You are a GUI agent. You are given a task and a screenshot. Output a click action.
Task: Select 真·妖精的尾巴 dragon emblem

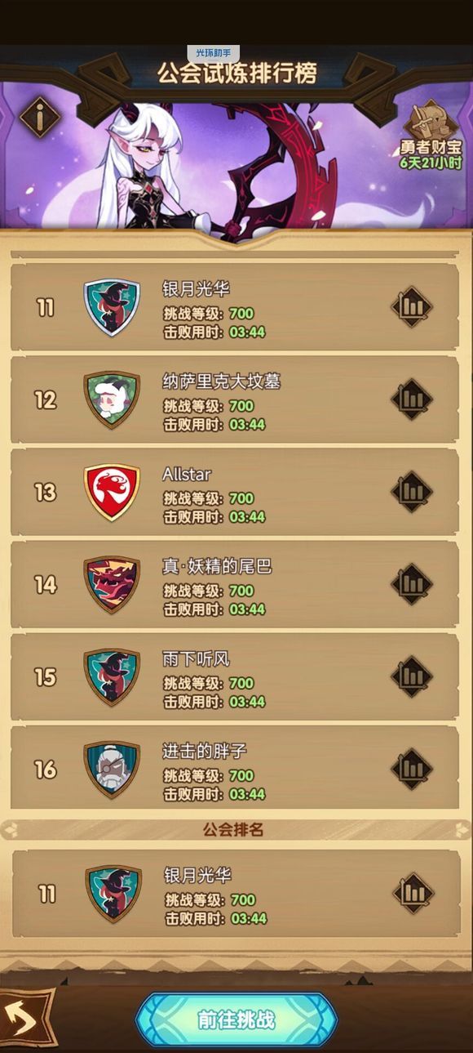(113, 584)
